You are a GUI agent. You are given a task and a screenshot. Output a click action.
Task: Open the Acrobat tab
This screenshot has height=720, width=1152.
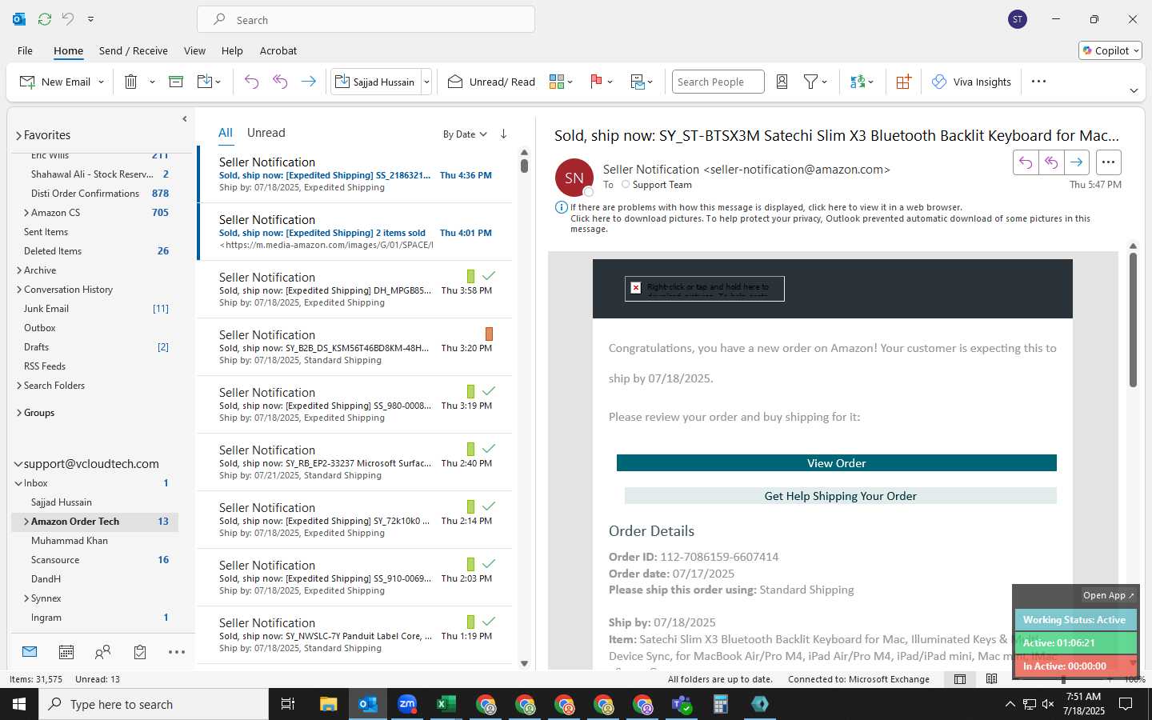pyautogui.click(x=278, y=50)
